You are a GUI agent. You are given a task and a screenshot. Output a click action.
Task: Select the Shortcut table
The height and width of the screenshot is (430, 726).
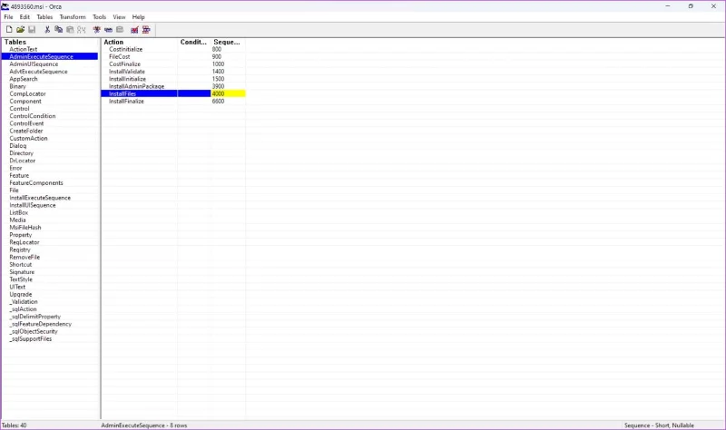point(21,264)
